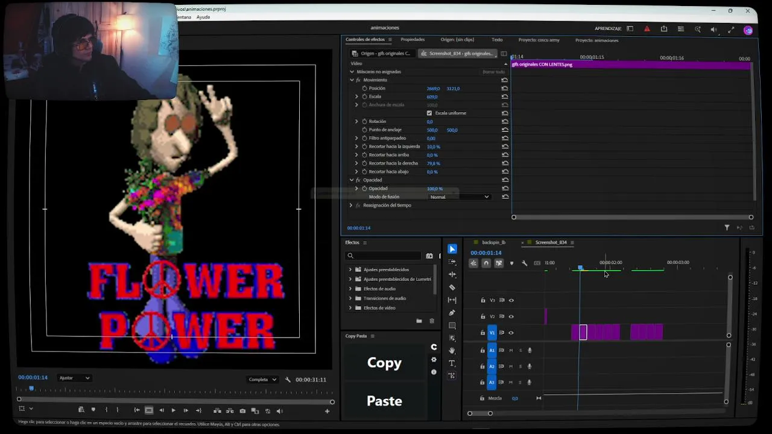Open the Modo de fusión Normal dropdown
The height and width of the screenshot is (434, 772).
pyautogui.click(x=460, y=197)
